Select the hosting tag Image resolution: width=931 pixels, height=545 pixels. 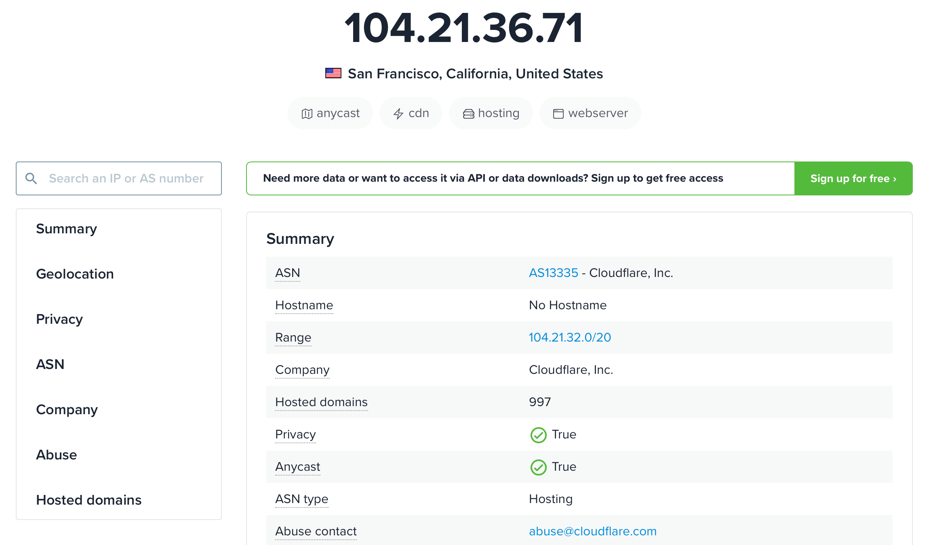(x=491, y=113)
